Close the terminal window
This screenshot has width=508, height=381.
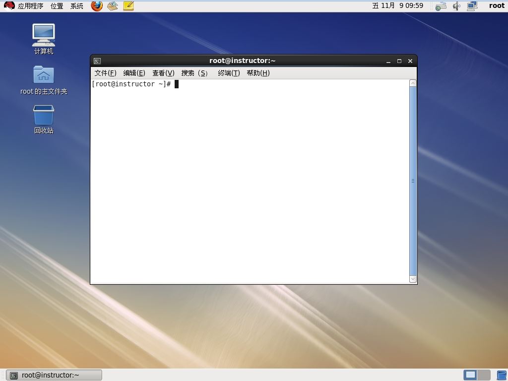410,61
